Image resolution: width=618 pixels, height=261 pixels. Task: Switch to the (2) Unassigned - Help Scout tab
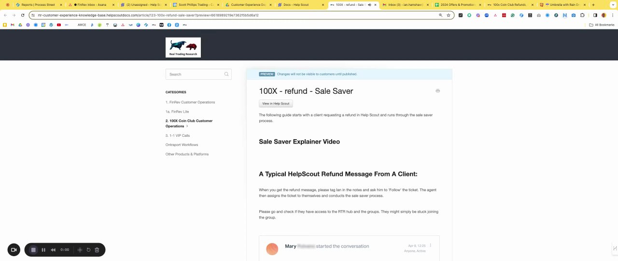pyautogui.click(x=143, y=5)
